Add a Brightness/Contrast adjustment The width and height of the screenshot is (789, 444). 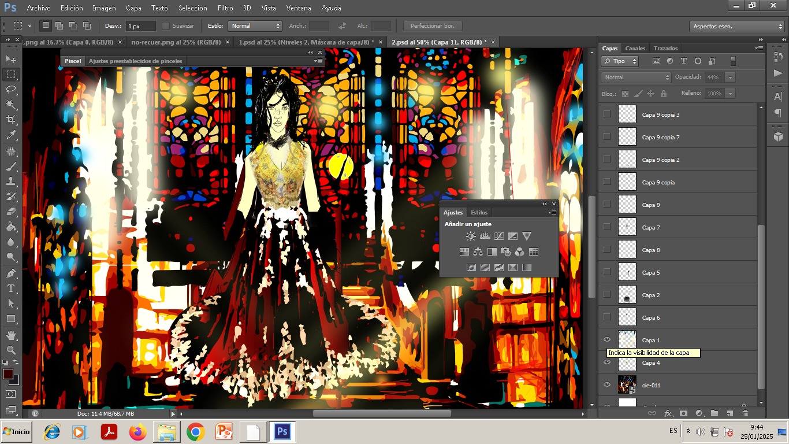coord(471,236)
